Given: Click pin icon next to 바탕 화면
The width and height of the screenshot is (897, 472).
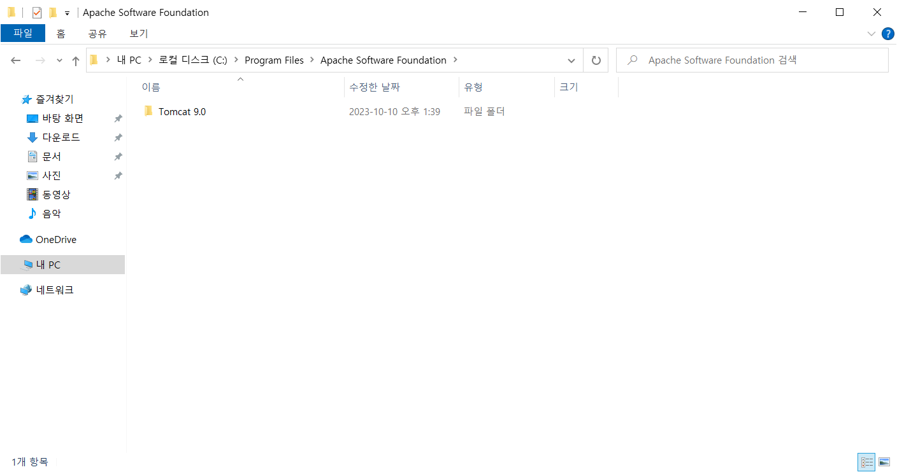Looking at the screenshot, I should pyautogui.click(x=118, y=118).
